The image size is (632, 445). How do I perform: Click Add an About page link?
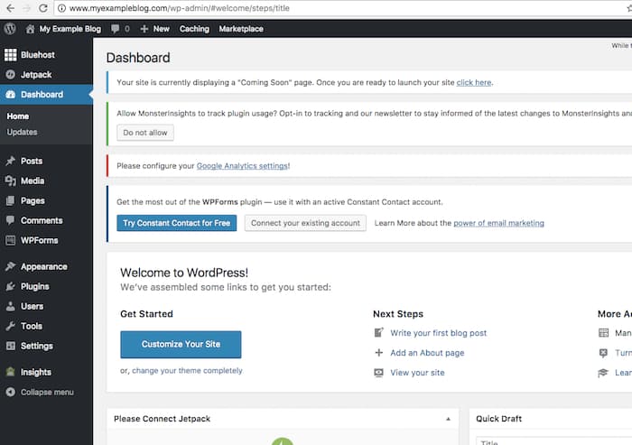427,353
